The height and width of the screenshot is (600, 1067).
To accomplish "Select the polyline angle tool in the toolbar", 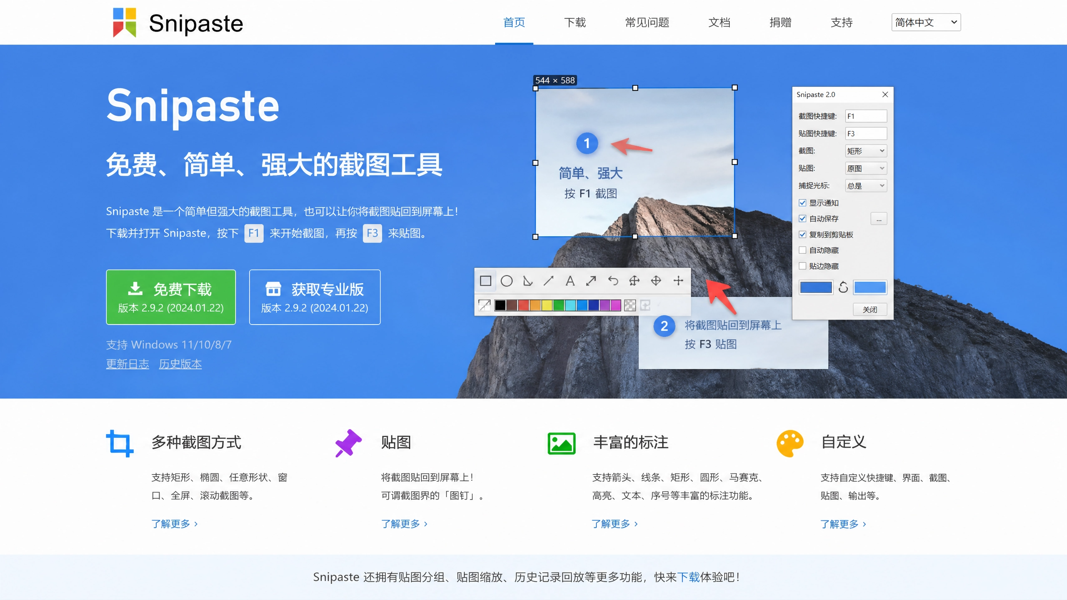I will pos(528,281).
